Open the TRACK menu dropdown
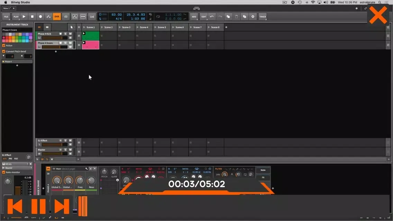The height and width of the screenshot is (221, 393). tap(263, 17)
